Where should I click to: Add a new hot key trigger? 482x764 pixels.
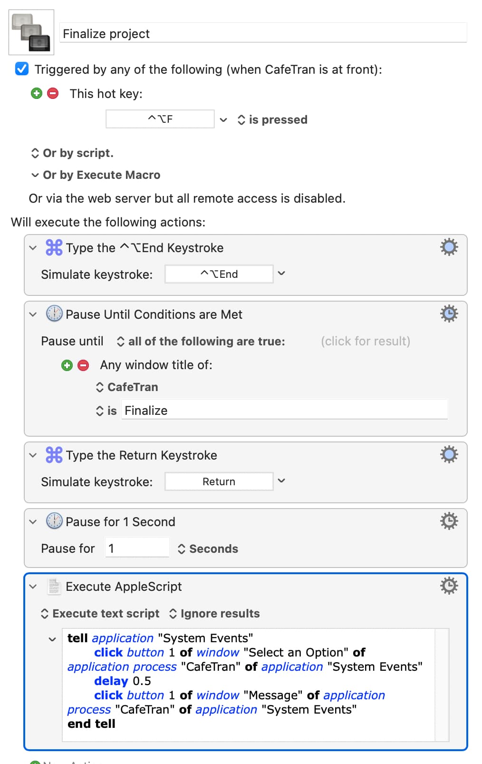[37, 93]
